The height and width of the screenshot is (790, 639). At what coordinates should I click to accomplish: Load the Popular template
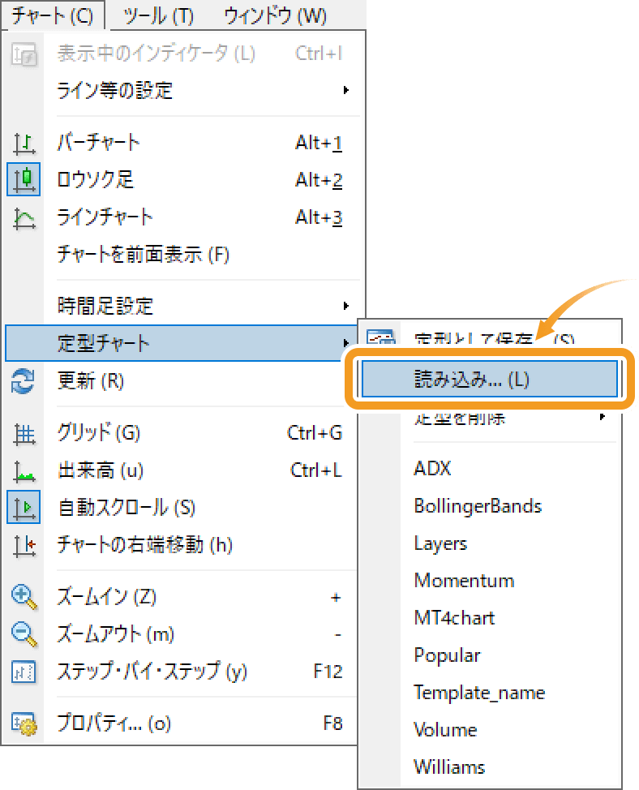pyautogui.click(x=490, y=655)
